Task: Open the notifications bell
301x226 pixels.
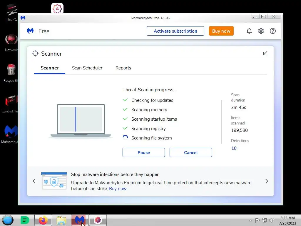Action: (x=249, y=31)
